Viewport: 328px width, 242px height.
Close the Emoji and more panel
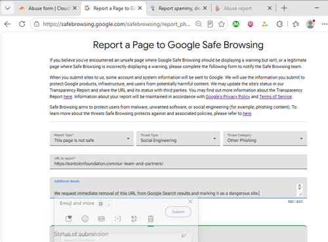click(x=190, y=201)
